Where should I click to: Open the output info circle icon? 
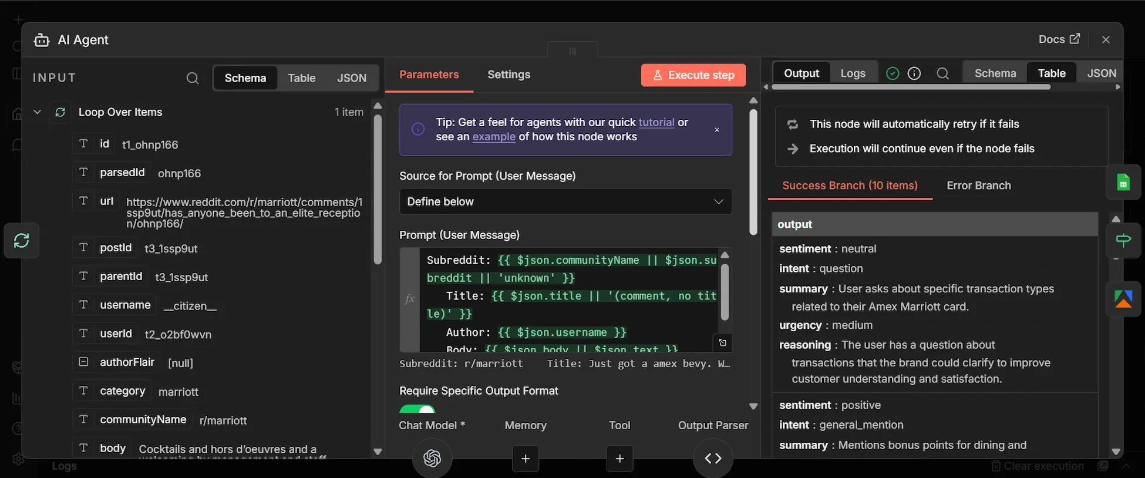point(914,73)
